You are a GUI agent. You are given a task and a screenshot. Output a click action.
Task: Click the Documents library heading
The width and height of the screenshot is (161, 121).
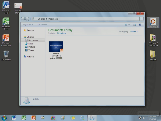(x=60, y=30)
